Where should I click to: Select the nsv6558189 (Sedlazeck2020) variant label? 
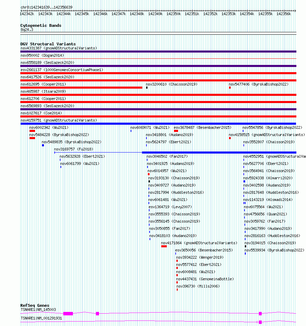tap(47, 63)
